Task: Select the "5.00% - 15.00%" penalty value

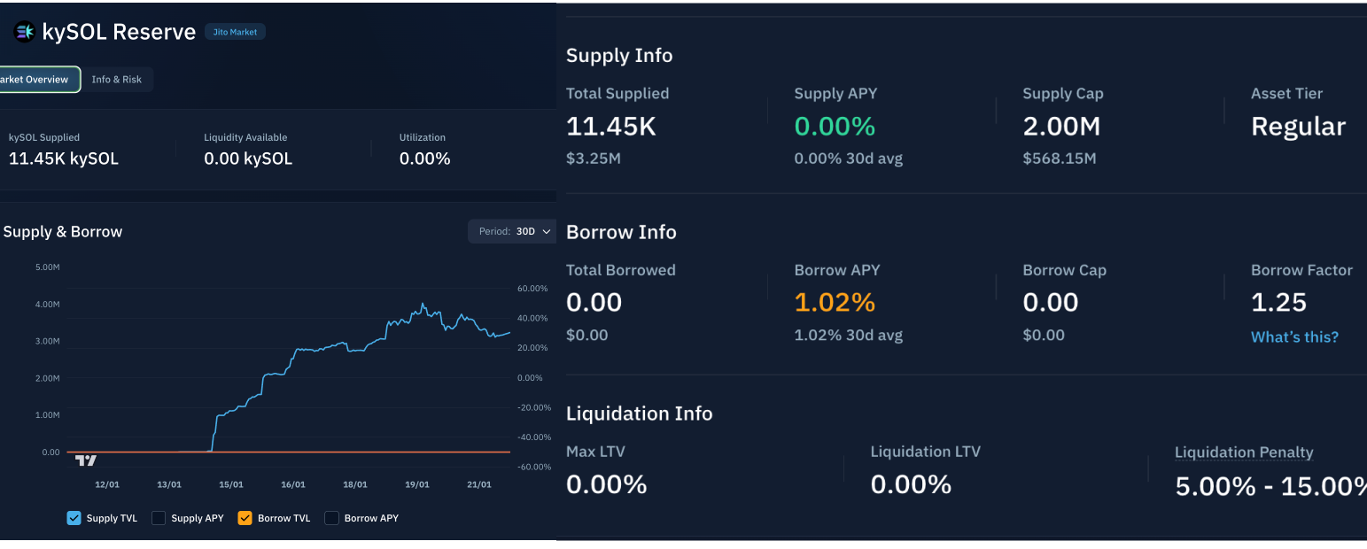Action: coord(1270,486)
